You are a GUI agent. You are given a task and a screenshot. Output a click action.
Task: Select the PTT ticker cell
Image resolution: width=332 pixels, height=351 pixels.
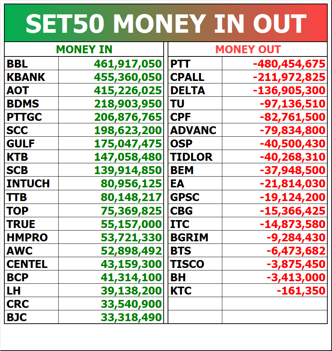195,64
